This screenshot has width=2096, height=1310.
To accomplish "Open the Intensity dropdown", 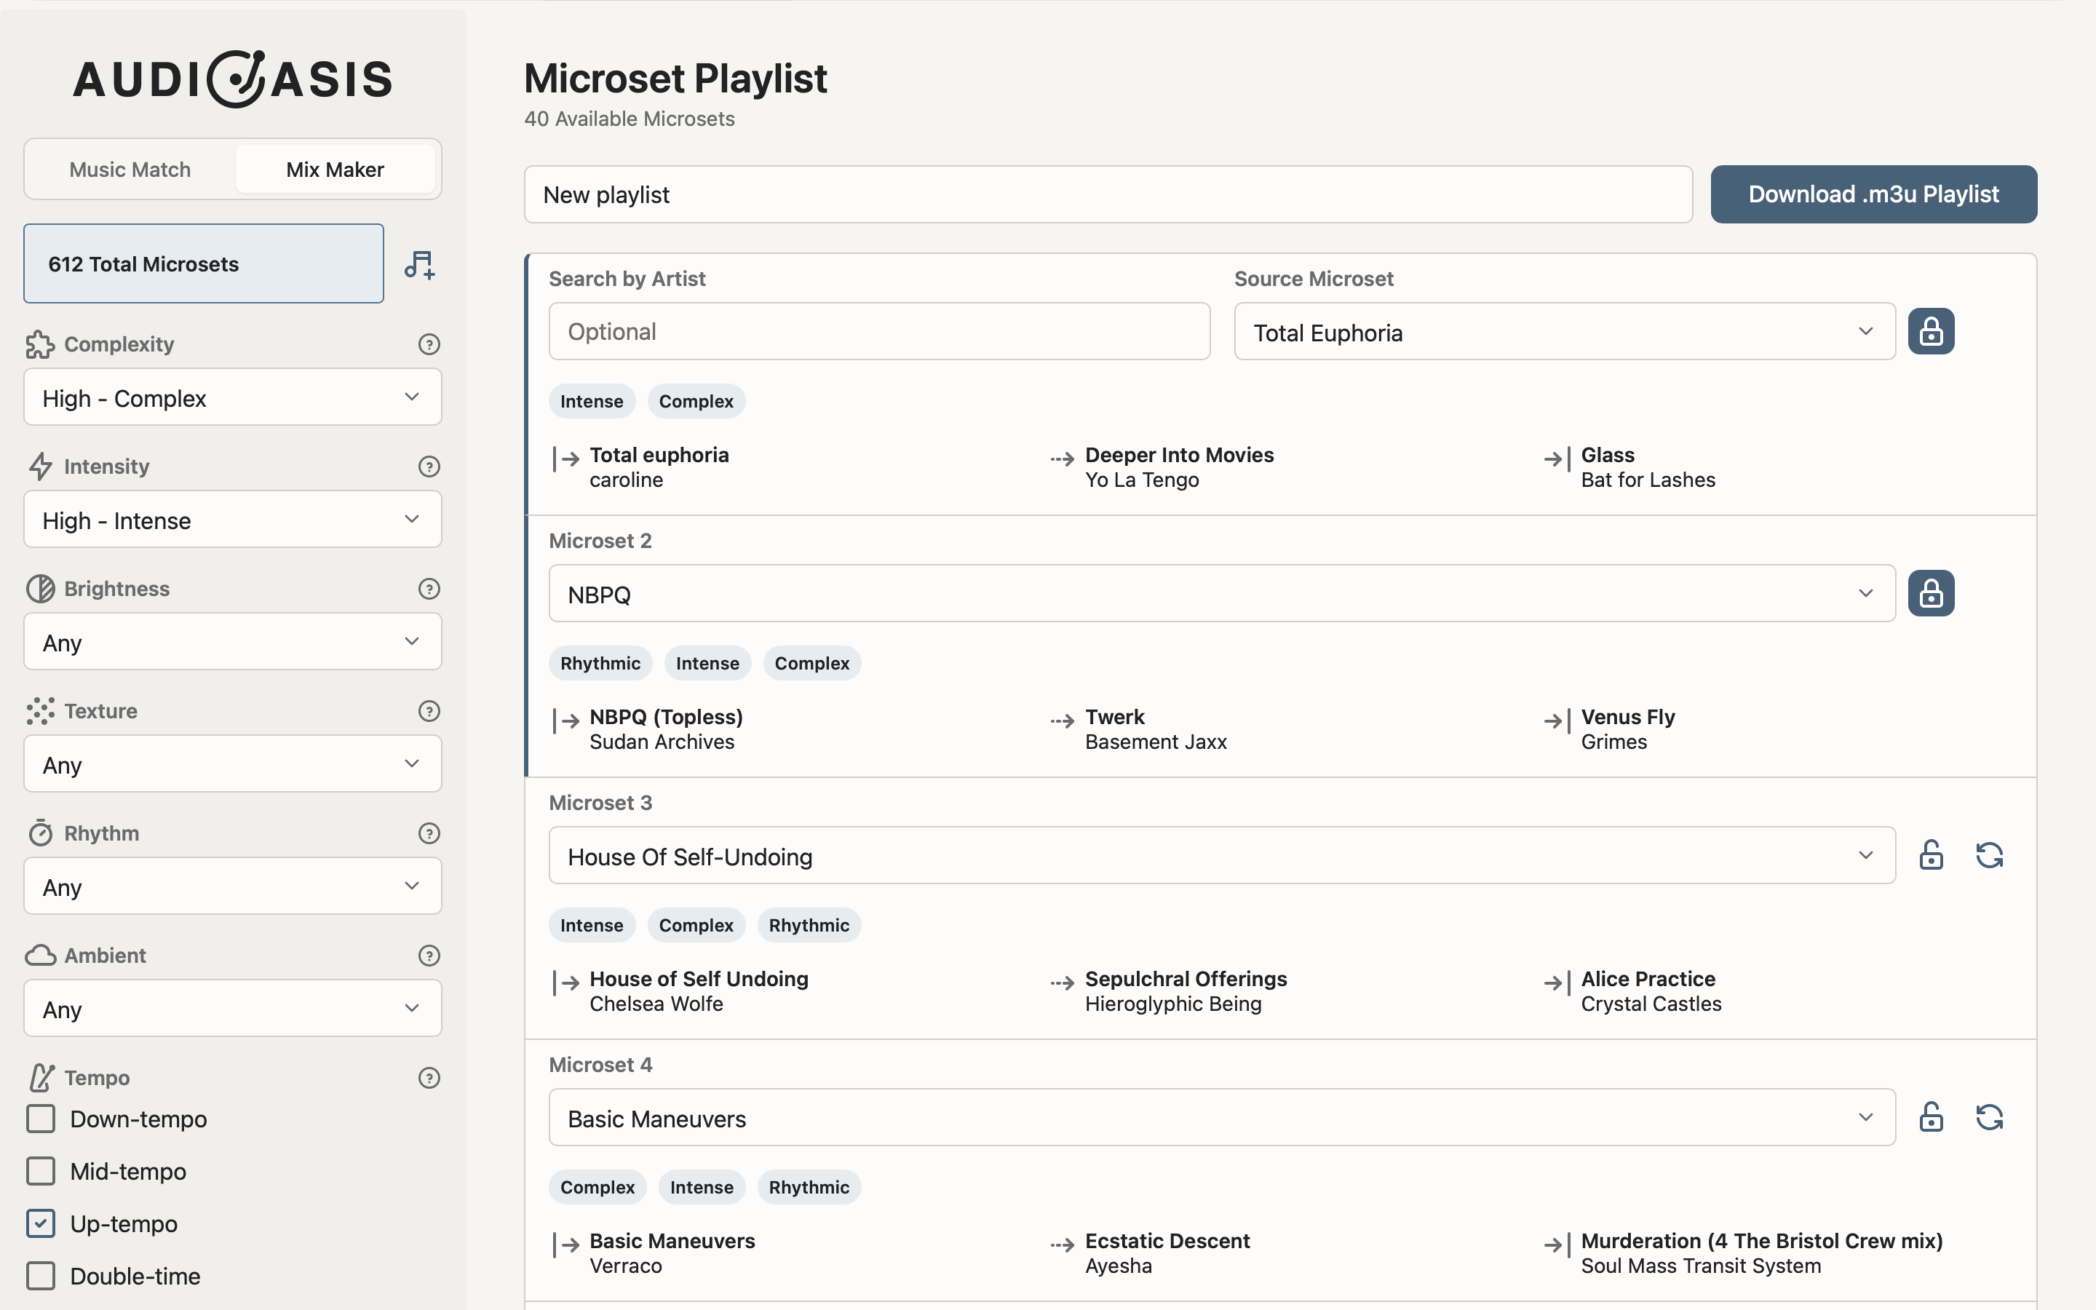I will (x=232, y=519).
